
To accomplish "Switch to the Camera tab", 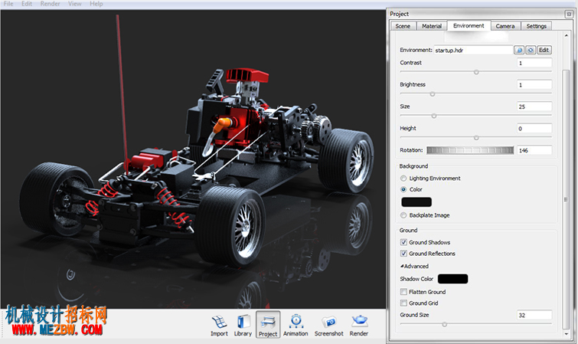I will pos(505,26).
